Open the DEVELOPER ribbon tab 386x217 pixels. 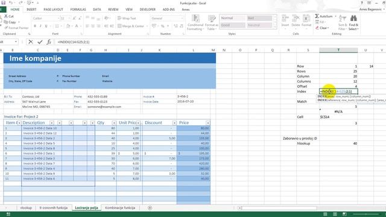147,10
